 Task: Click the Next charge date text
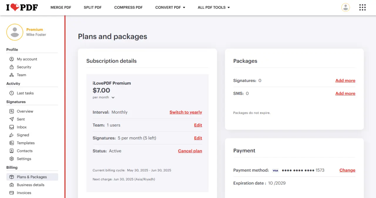click(x=124, y=179)
